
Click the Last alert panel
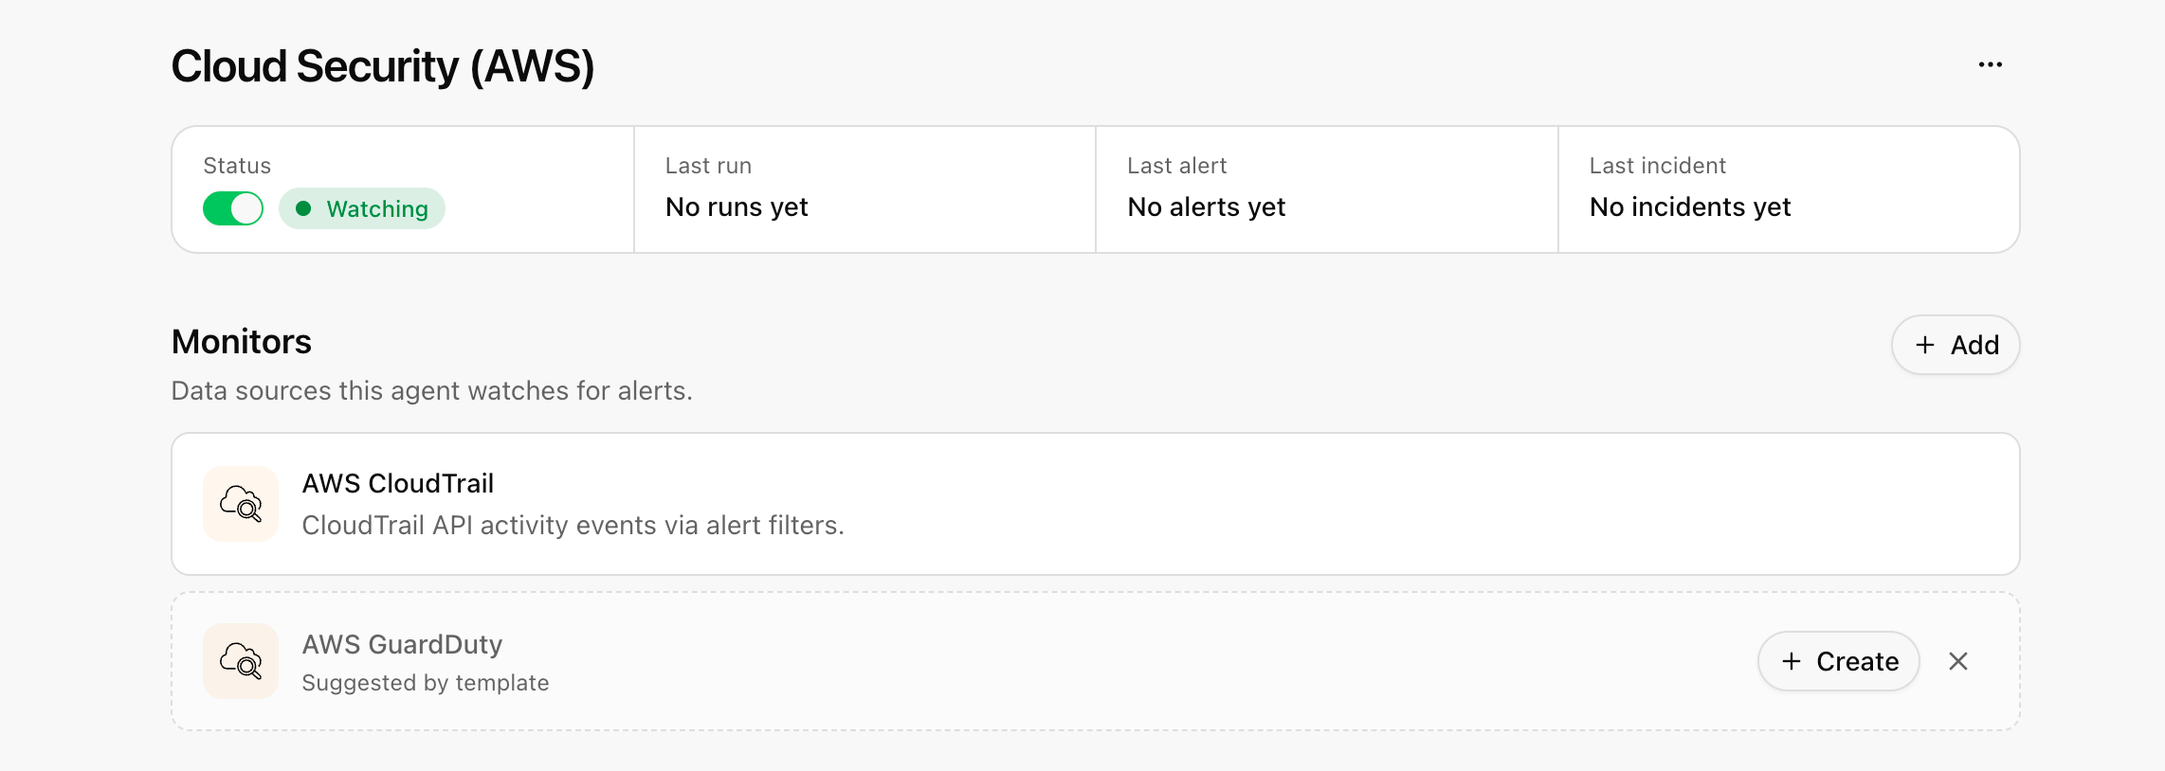1327,189
